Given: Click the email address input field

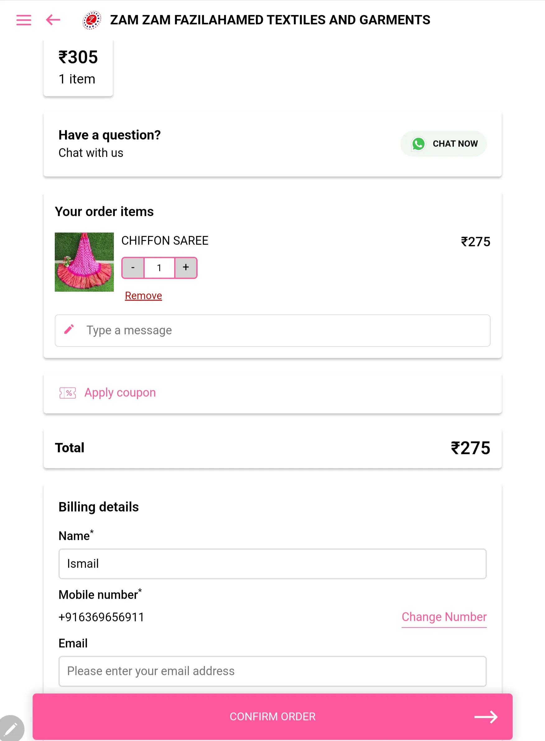Looking at the screenshot, I should (x=272, y=671).
